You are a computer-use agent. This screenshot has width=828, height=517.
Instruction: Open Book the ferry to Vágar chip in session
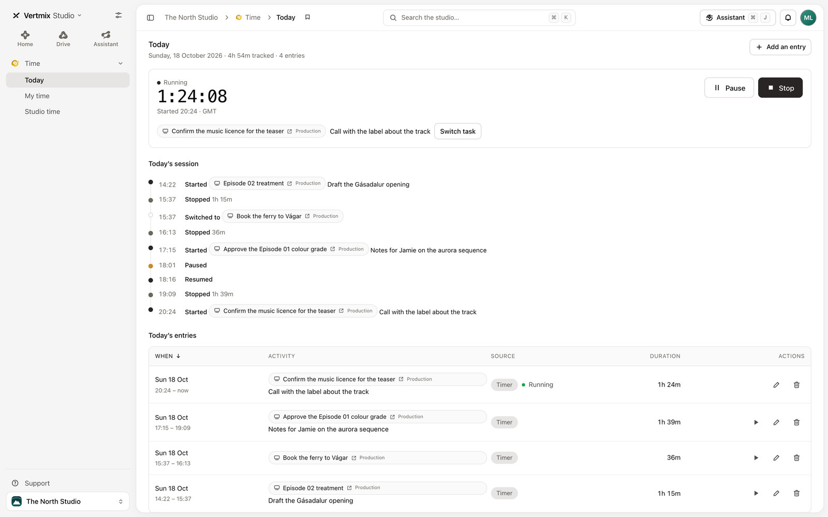click(283, 216)
